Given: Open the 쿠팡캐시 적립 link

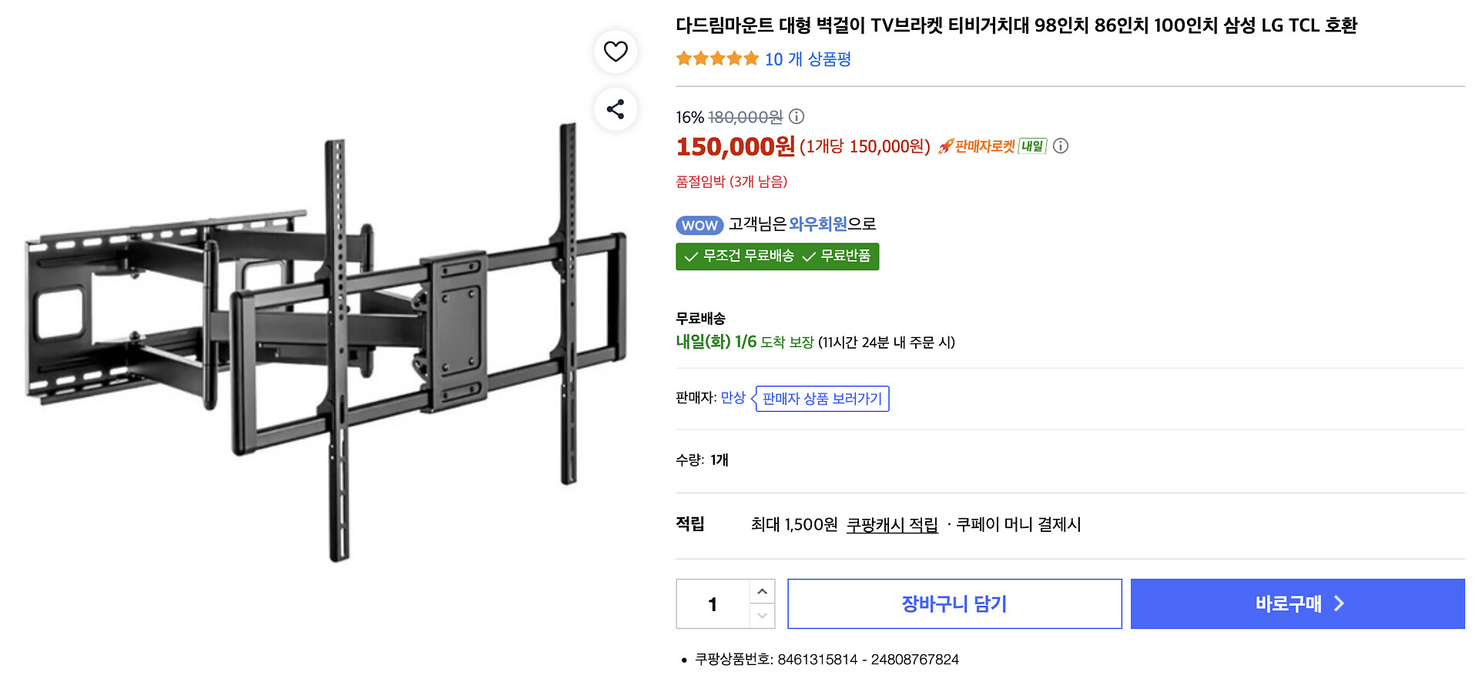Looking at the screenshot, I should [x=892, y=525].
